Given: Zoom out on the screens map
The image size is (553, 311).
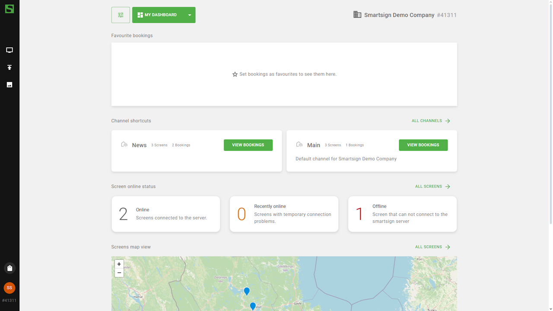Looking at the screenshot, I should [119, 273].
